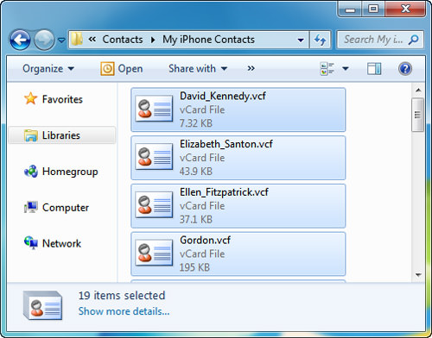
Task: Select Elizabeth_Santon.vcf file name
Action: click(x=226, y=144)
